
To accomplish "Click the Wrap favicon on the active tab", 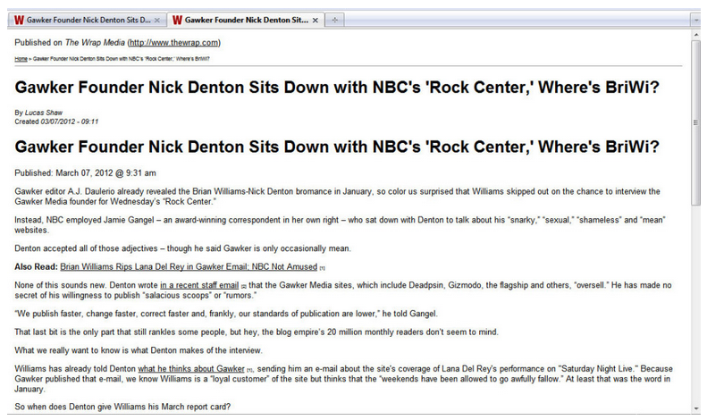I will (177, 20).
